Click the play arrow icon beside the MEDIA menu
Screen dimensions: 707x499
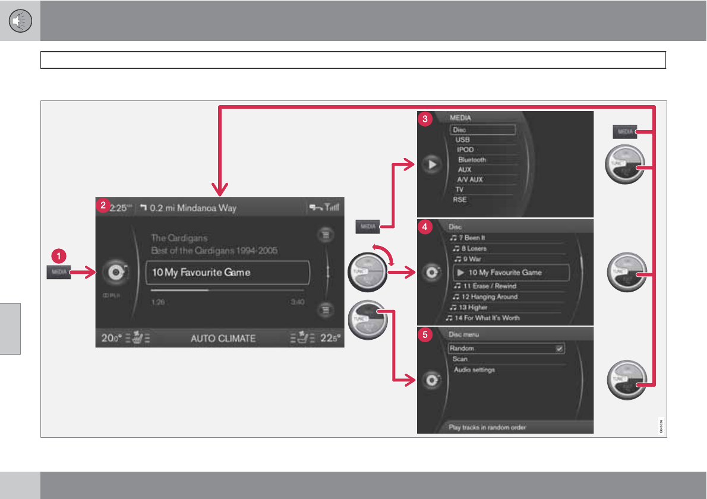[431, 166]
